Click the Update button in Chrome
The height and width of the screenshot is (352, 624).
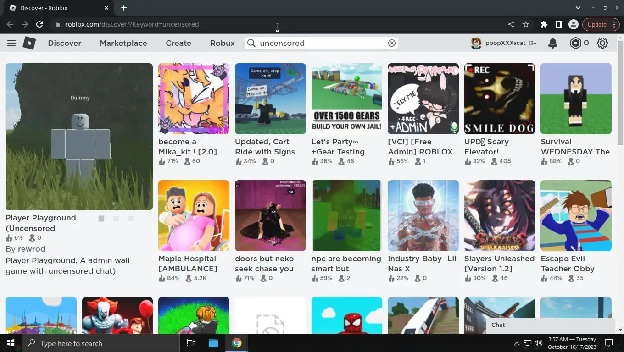[597, 24]
